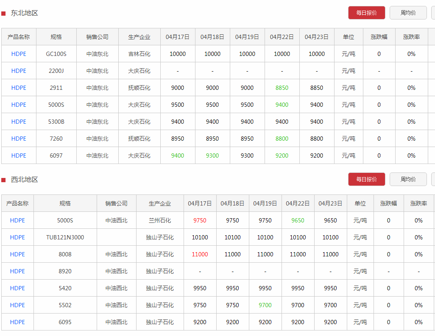Click 04月23日 price 10100 in TUB121N3000 row
The height and width of the screenshot is (336, 435).
[330, 237]
